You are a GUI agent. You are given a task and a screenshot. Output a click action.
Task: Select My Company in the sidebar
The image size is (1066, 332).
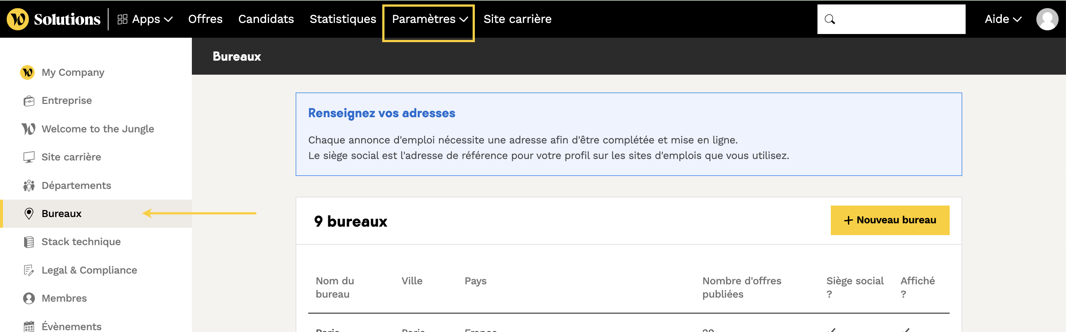(73, 73)
